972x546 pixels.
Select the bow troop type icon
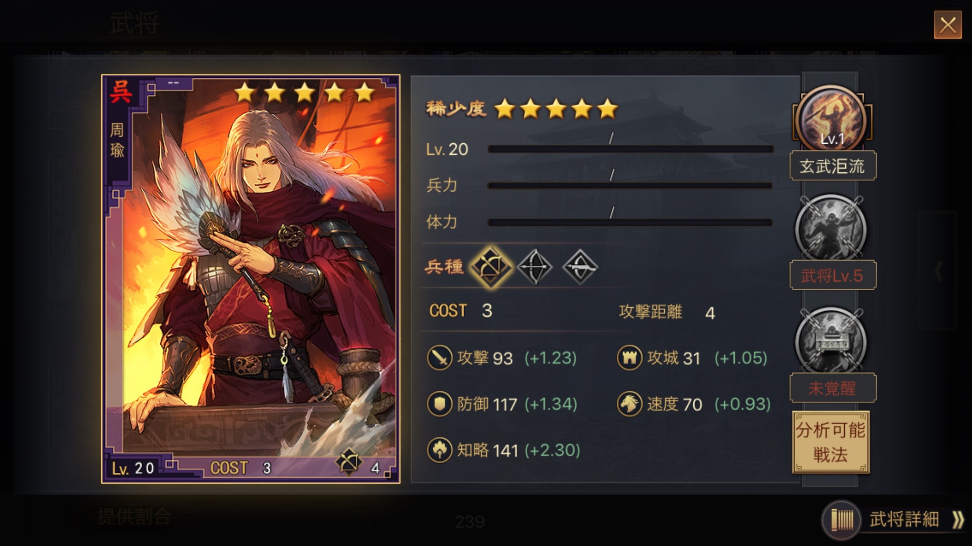click(x=535, y=267)
